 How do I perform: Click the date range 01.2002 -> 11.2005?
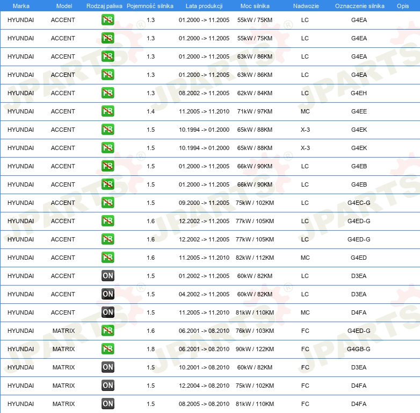pyautogui.click(x=204, y=276)
